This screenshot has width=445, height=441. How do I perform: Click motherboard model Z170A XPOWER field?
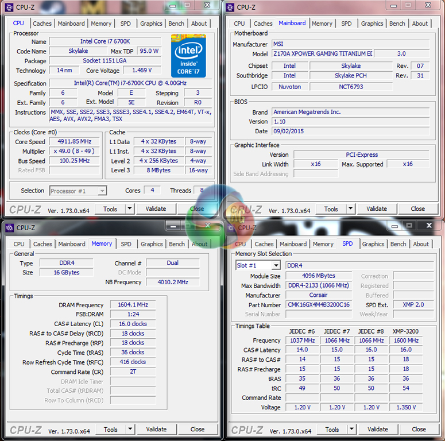322,53
